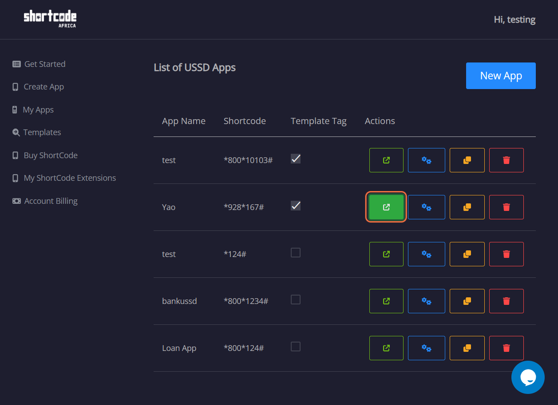The image size is (558, 405).
Task: Configure the Loan App settings
Action: click(426, 348)
